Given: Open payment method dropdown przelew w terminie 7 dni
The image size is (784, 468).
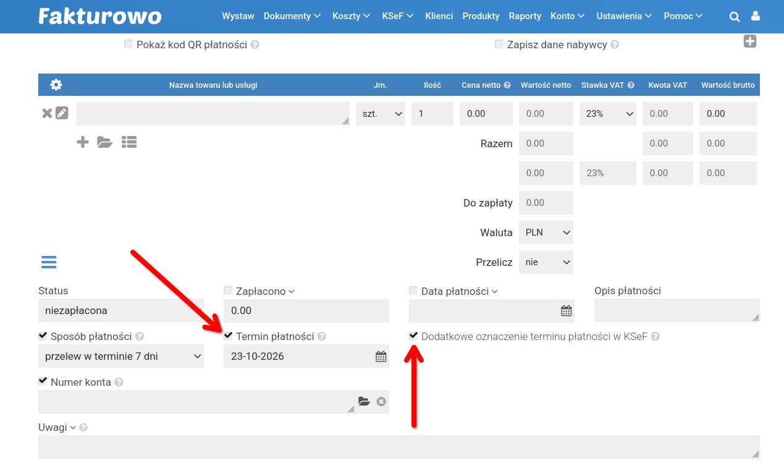Looking at the screenshot, I should [x=121, y=356].
